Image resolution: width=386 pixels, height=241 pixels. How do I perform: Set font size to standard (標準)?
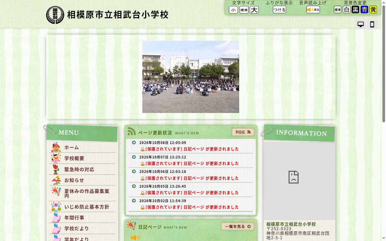pyautogui.click(x=244, y=10)
